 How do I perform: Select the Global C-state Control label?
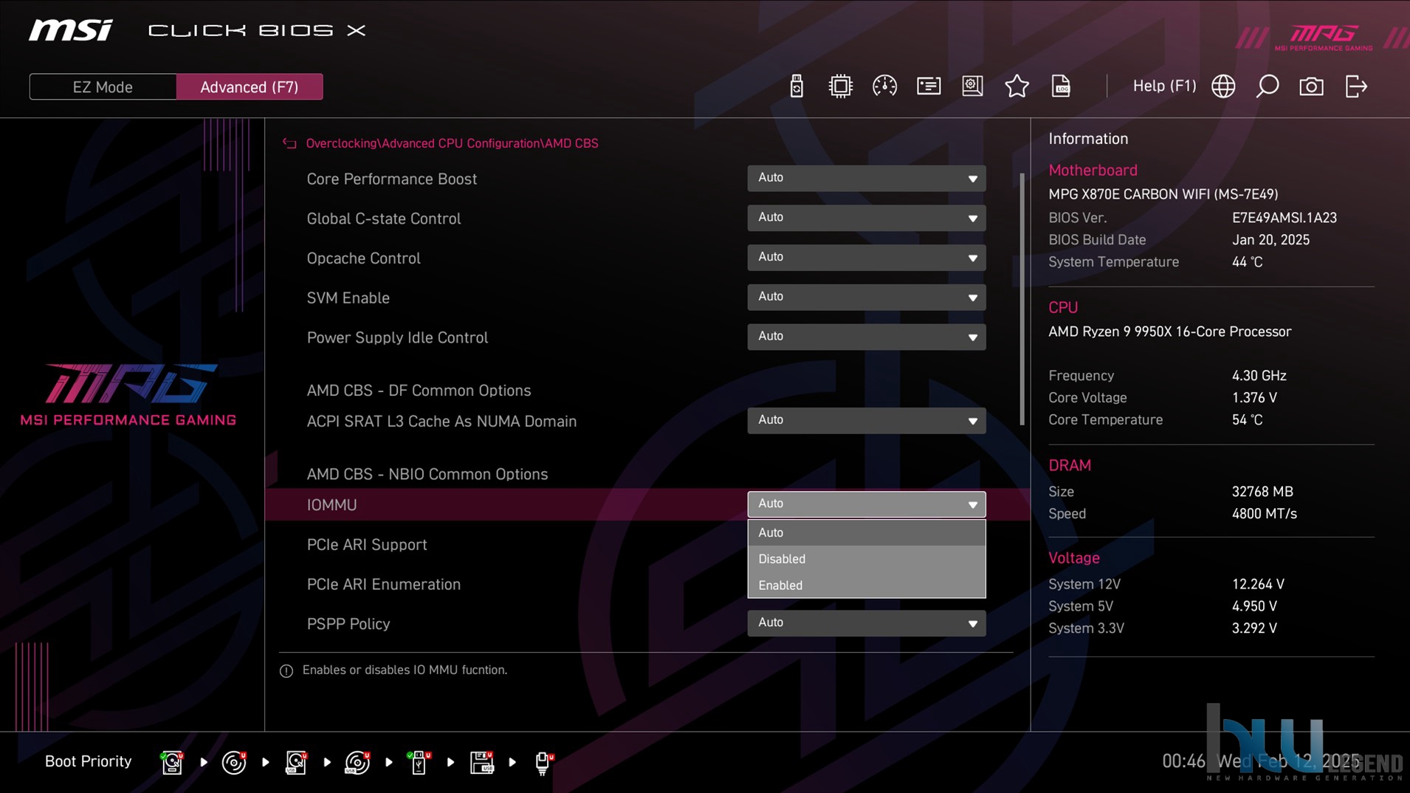click(x=383, y=219)
